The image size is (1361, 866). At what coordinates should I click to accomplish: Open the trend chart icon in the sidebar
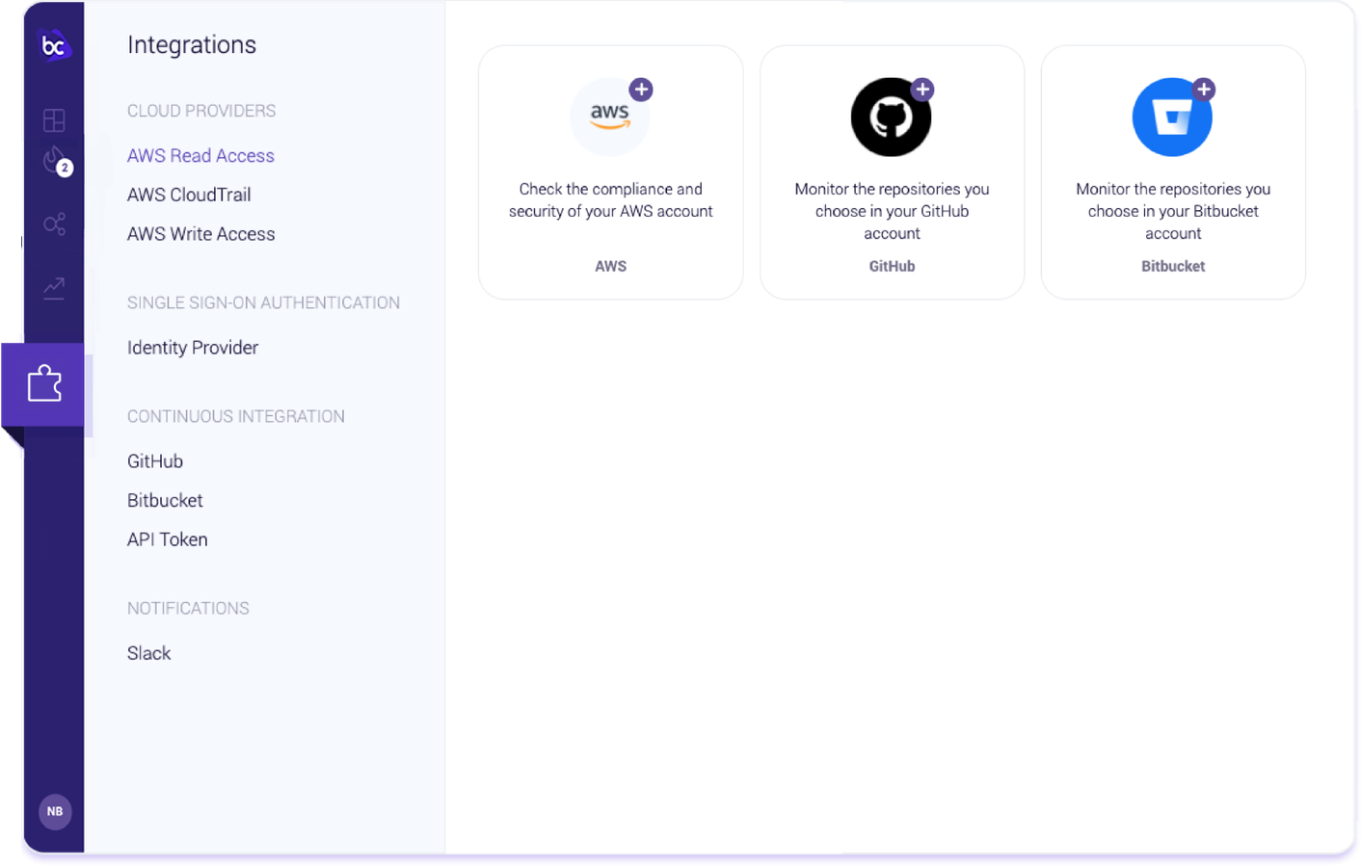pos(54,288)
